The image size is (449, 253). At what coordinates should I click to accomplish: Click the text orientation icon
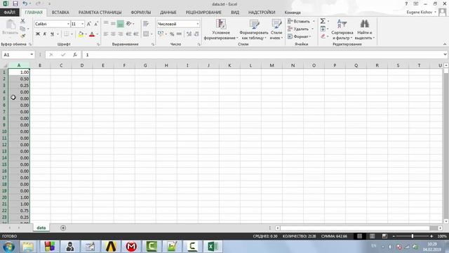coord(128,23)
